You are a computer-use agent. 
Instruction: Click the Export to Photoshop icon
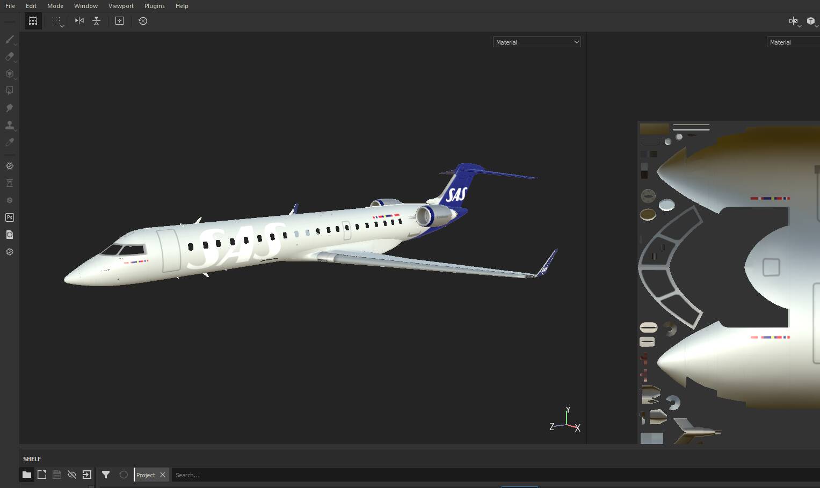(9, 217)
